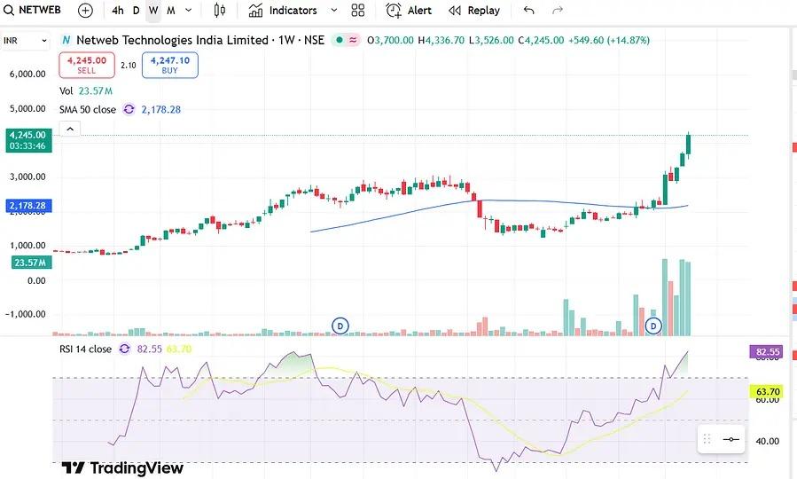Click the green market status dot
The image size is (797, 479).
click(339, 40)
